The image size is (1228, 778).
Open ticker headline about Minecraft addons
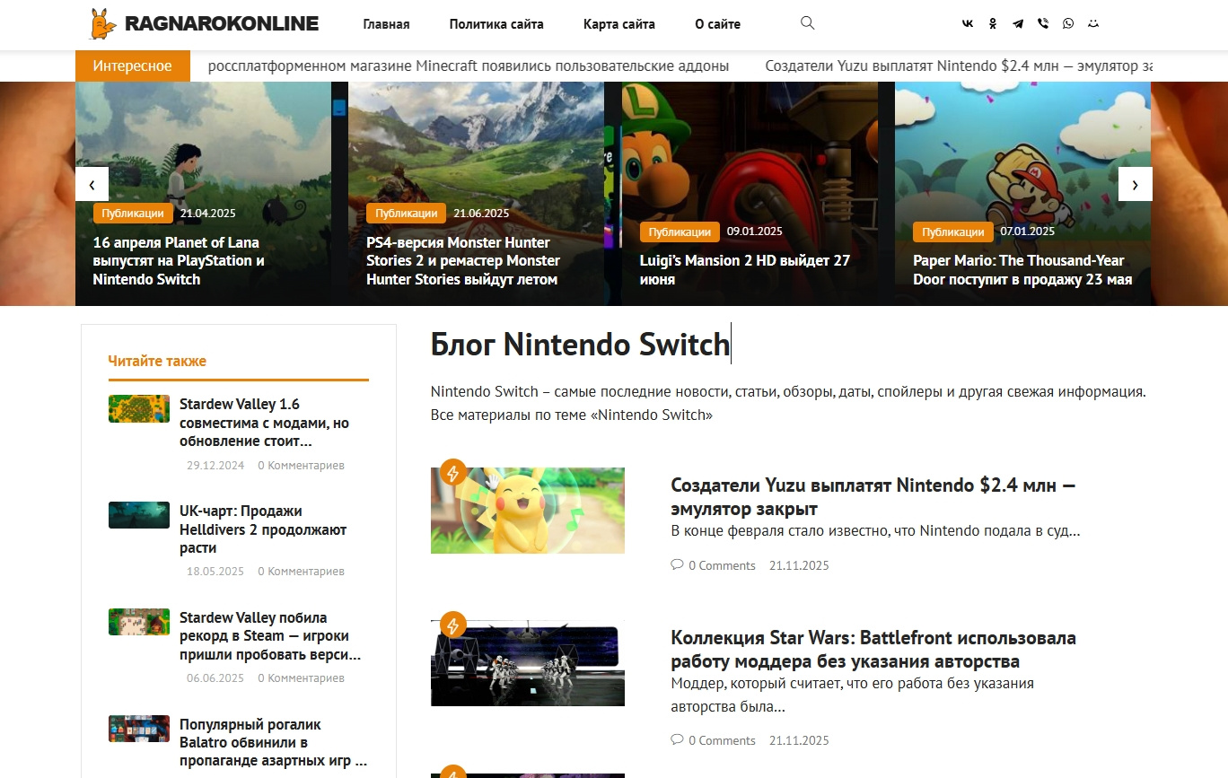tap(469, 66)
